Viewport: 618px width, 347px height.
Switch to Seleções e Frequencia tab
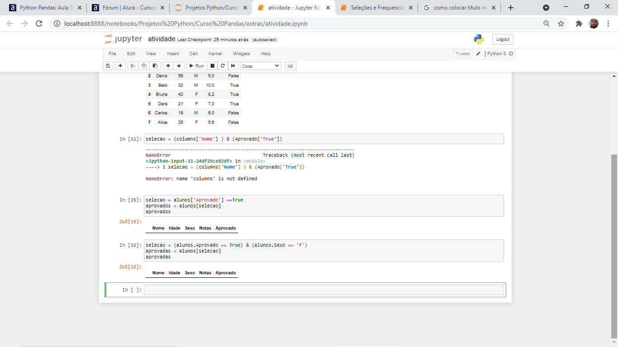pos(376,8)
